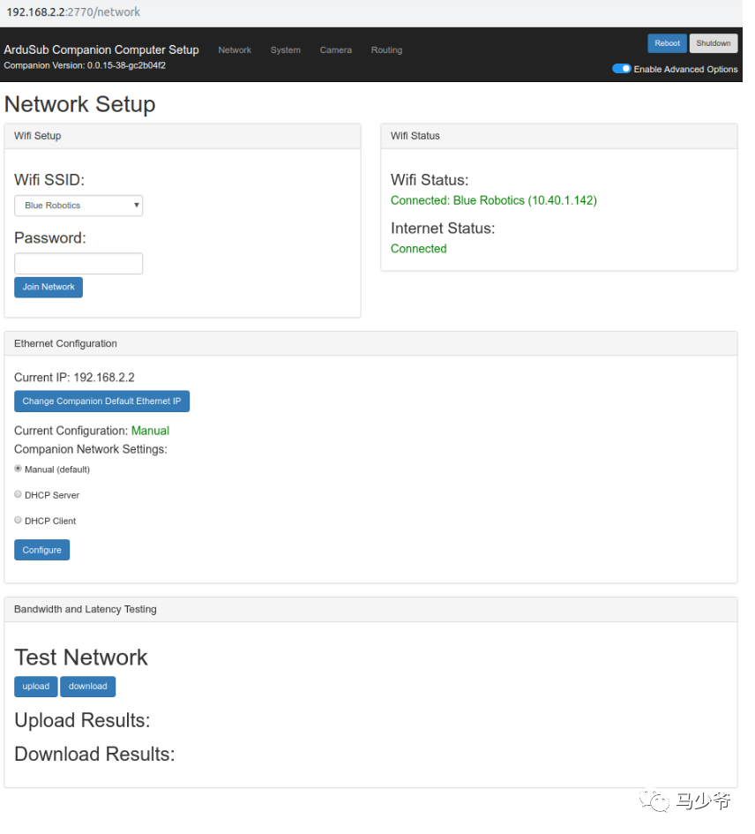Open the Wifi SSID dropdown

[78, 206]
